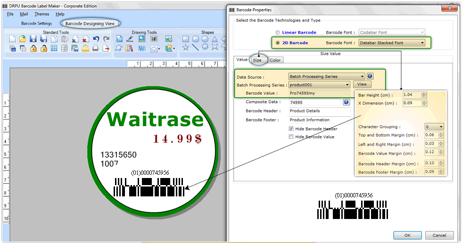Click the Open folder icon

tap(22, 39)
